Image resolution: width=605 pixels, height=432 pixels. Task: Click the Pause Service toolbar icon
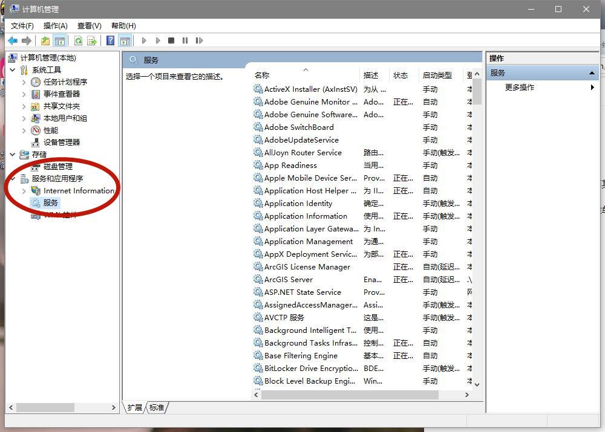tap(185, 40)
